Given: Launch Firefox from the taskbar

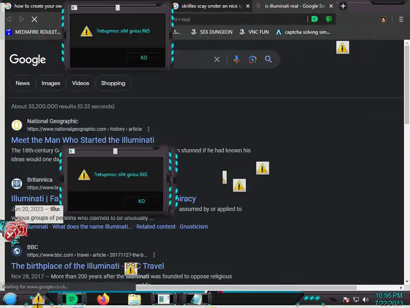Looking at the screenshot, I should [x=103, y=299].
